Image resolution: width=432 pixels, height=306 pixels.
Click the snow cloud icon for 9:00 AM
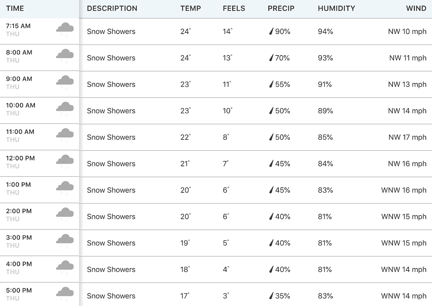click(x=65, y=82)
